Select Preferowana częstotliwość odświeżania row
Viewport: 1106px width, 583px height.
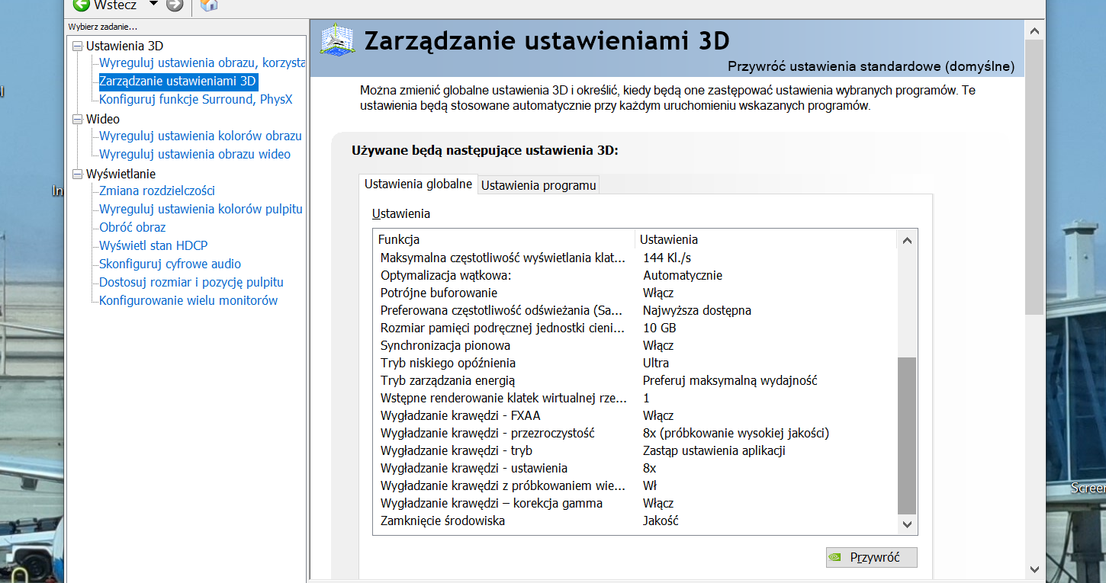[x=635, y=310]
